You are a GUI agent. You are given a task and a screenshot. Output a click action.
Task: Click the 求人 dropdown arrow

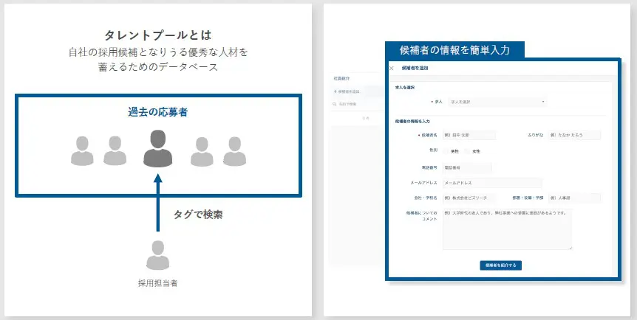pyautogui.click(x=543, y=102)
